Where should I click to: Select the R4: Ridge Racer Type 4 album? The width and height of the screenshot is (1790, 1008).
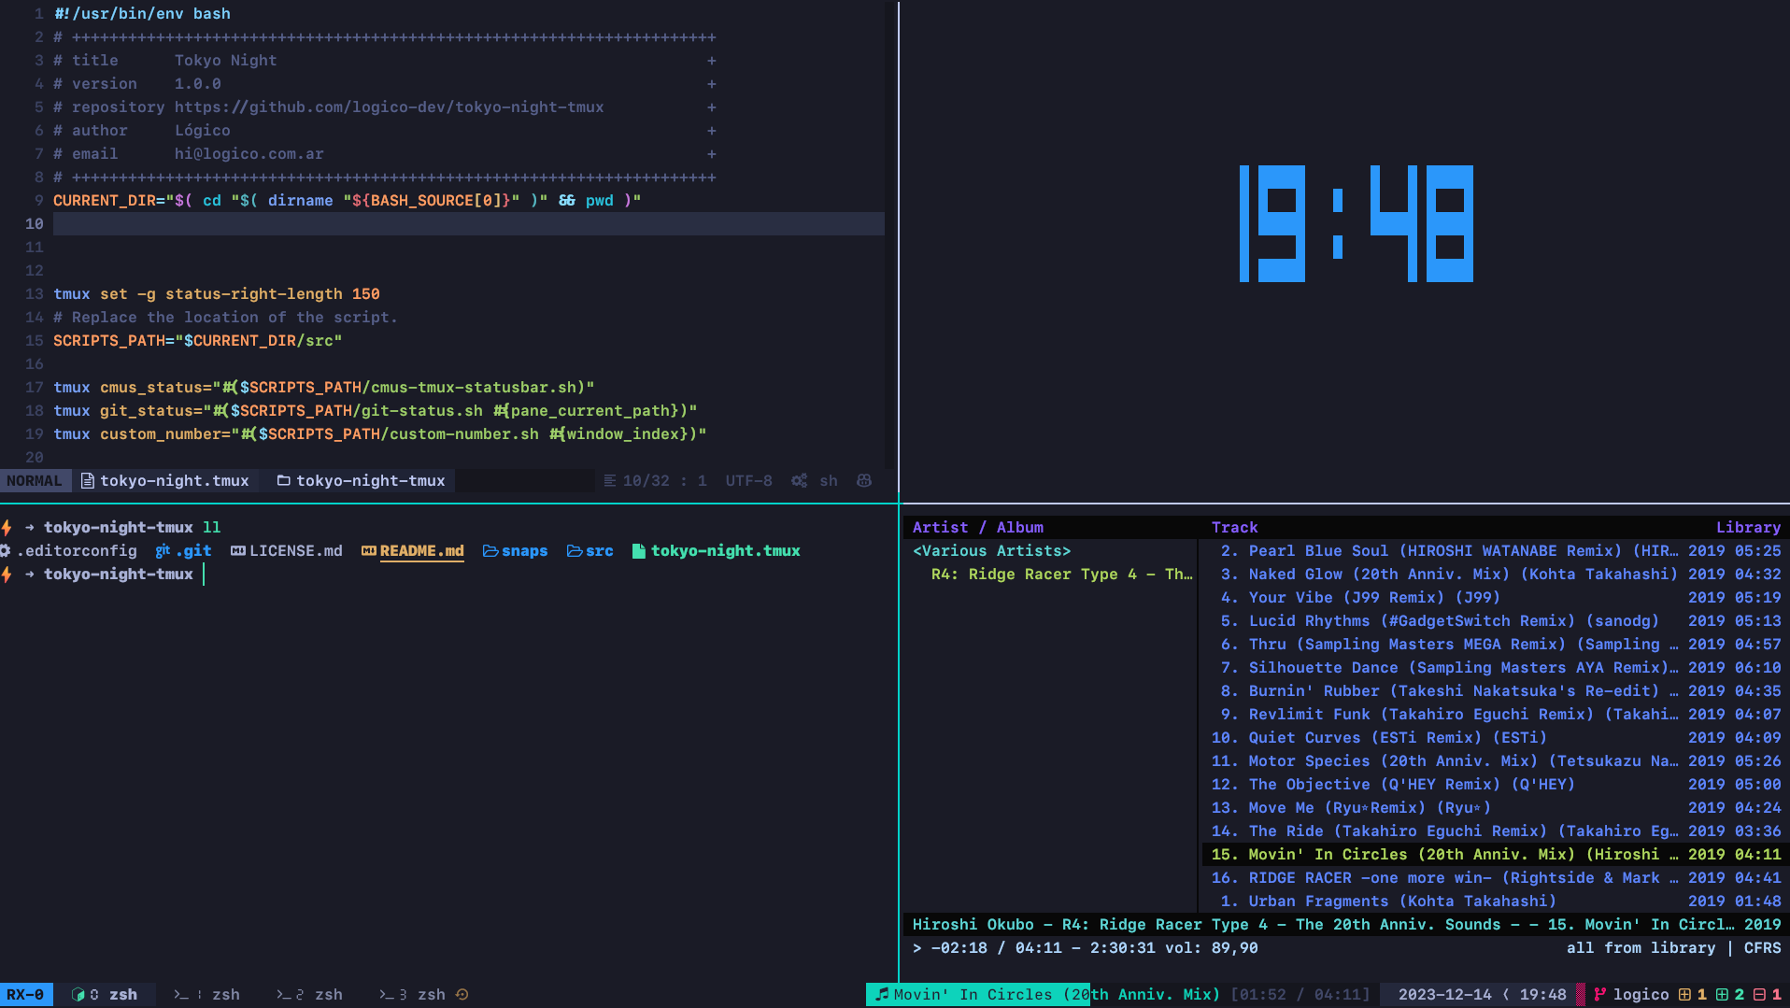pyautogui.click(x=1062, y=575)
